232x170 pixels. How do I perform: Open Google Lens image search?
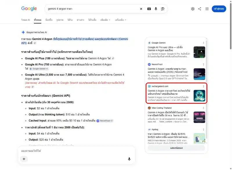(x=163, y=9)
